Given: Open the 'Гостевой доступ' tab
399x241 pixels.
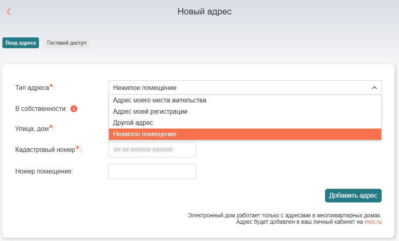Looking at the screenshot, I should tap(67, 43).
